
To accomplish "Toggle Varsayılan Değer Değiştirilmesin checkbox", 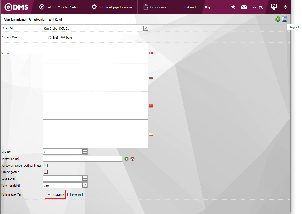I will point(46,166).
